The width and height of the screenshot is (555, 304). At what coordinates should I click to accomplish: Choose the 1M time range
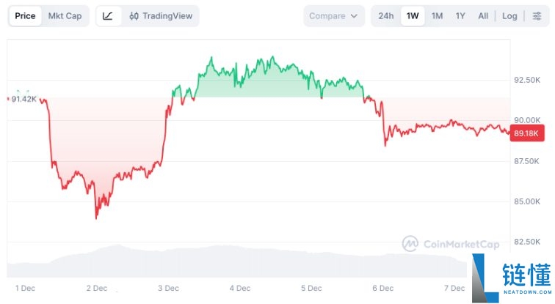click(x=437, y=16)
